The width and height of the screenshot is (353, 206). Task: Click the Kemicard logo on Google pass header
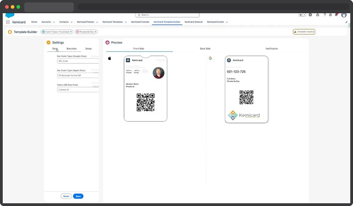229,60
